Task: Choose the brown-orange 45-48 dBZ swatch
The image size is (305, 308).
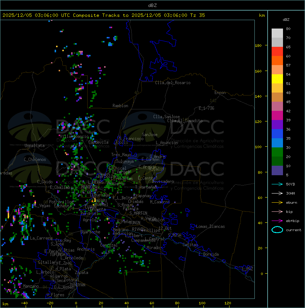Action: click(x=277, y=97)
